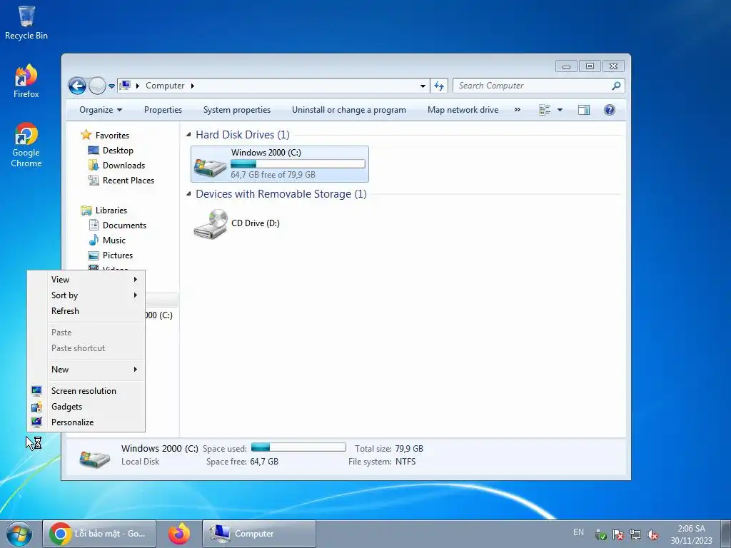Open the View submenu in context menu
This screenshot has height=548, width=731.
(86, 280)
